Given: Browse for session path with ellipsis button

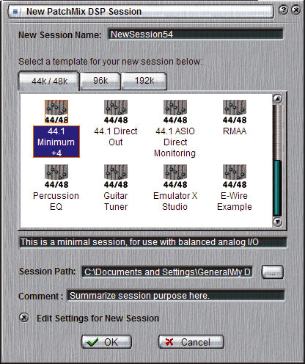Looking at the screenshot, I should (272, 272).
